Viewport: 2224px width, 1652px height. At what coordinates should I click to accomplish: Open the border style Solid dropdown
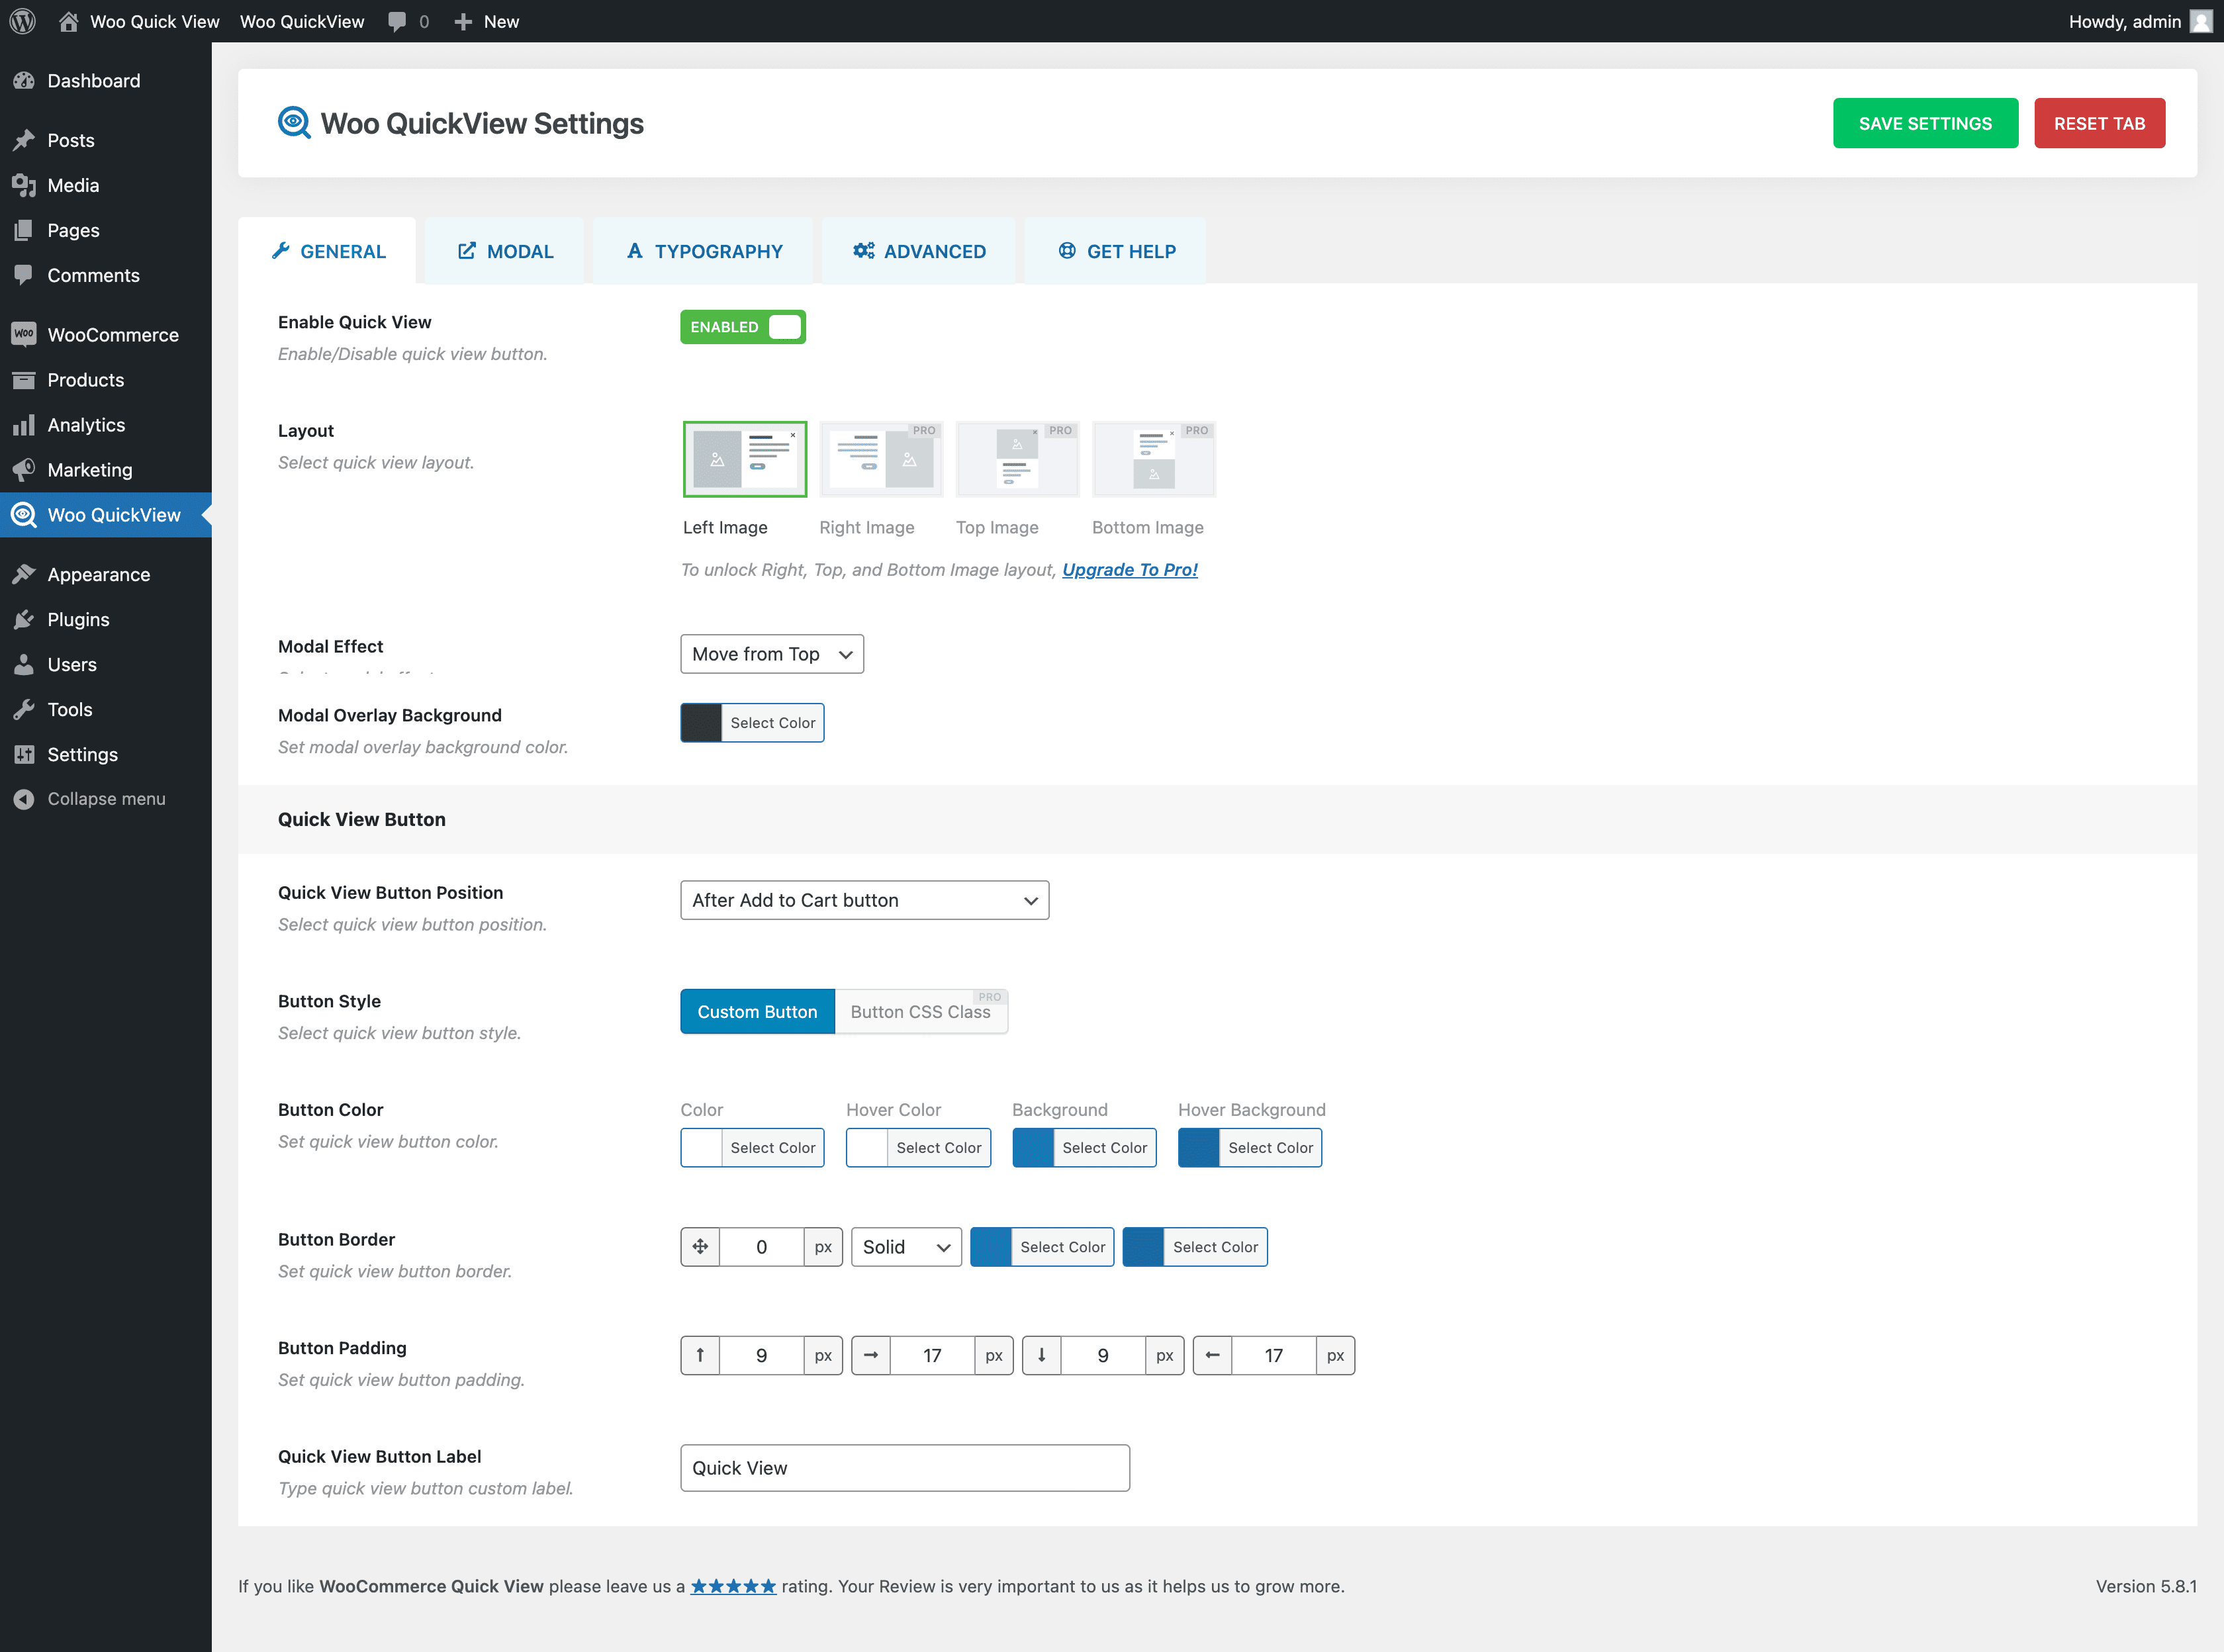coord(907,1247)
